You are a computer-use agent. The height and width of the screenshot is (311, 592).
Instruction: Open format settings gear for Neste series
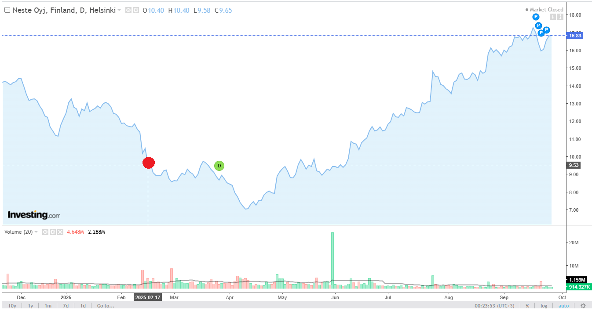coord(136,10)
